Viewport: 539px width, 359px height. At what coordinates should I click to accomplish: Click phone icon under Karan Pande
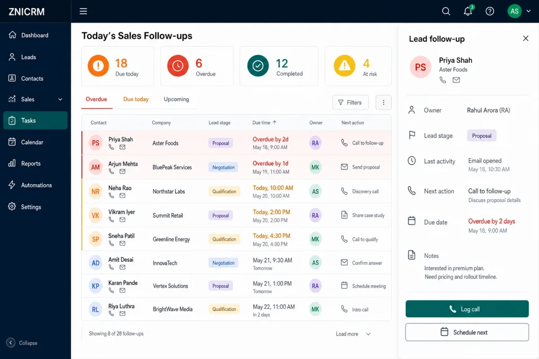tap(111, 290)
